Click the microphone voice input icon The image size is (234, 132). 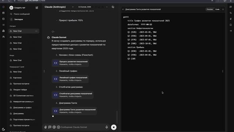point(107,127)
